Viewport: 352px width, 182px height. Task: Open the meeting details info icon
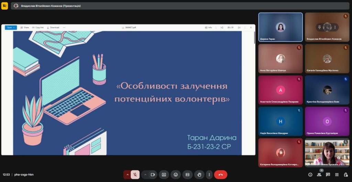click(x=310, y=174)
